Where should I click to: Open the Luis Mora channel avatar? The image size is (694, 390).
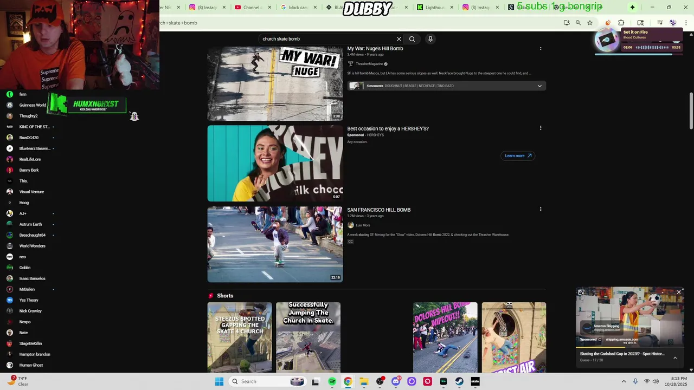[350, 225]
